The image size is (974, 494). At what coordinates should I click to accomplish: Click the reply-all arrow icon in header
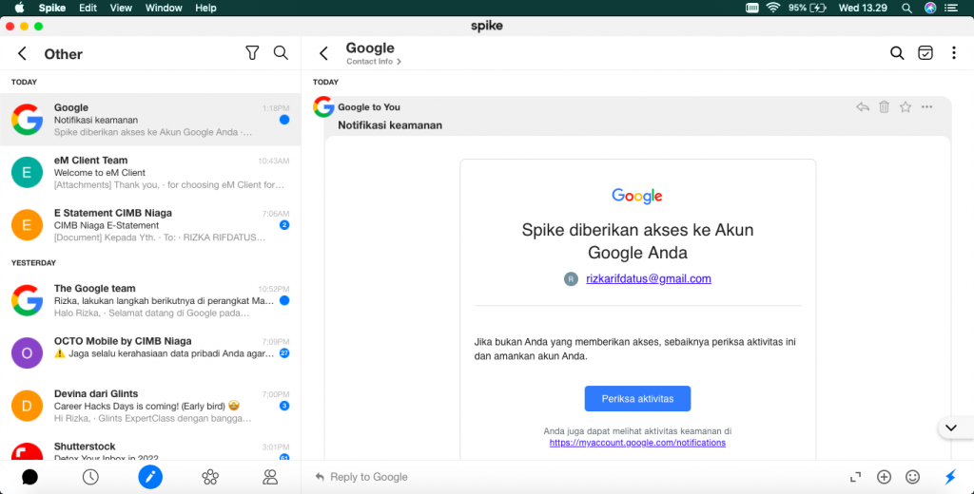click(863, 107)
